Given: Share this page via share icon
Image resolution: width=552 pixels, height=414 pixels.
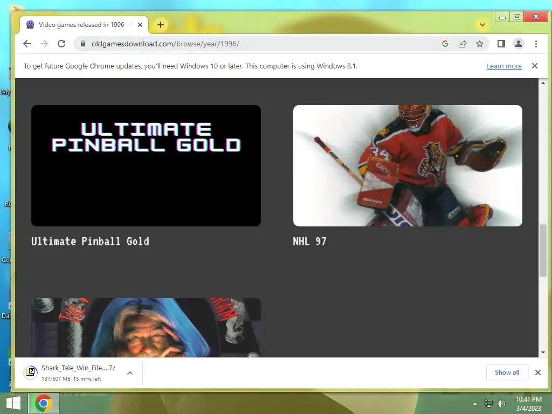Looking at the screenshot, I should coord(462,44).
